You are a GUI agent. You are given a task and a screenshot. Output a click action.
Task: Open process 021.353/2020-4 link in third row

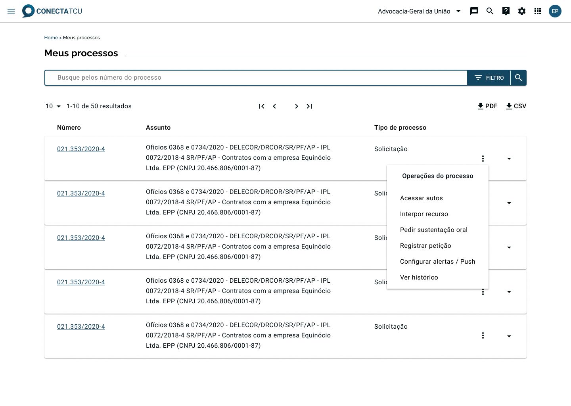point(81,238)
